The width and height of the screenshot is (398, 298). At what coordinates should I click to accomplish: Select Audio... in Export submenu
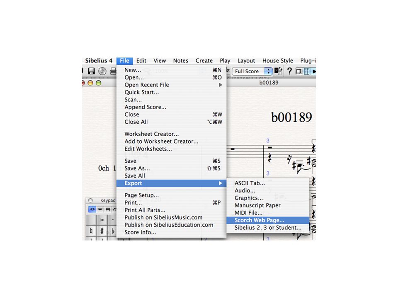268,190
